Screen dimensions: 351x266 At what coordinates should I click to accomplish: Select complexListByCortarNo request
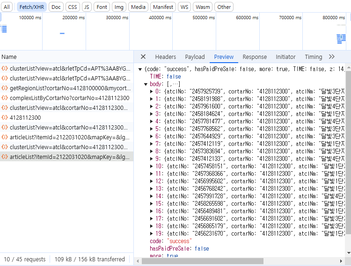pos(67,98)
